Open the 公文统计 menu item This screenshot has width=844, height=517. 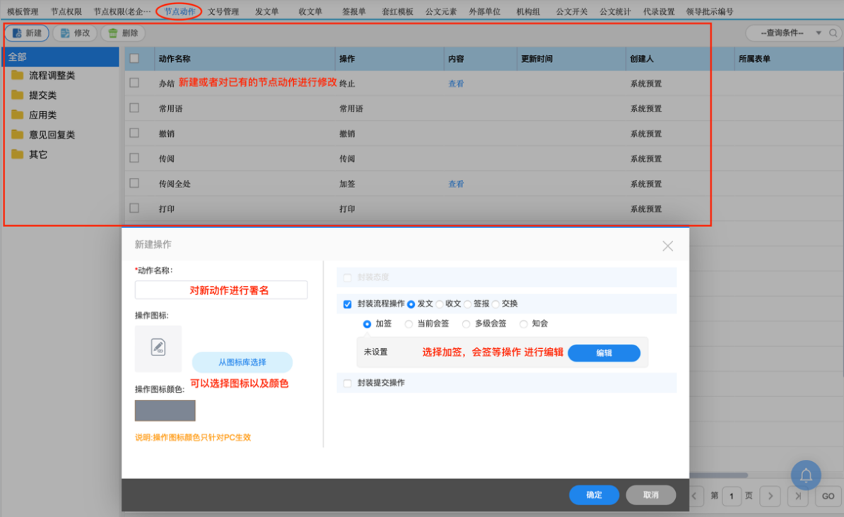(614, 11)
